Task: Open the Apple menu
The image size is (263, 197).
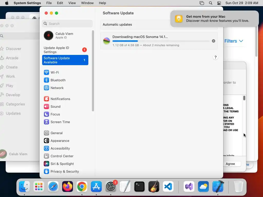Action: pos(7,3)
